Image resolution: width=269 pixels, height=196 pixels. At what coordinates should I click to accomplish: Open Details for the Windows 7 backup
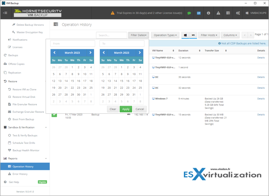(261, 99)
